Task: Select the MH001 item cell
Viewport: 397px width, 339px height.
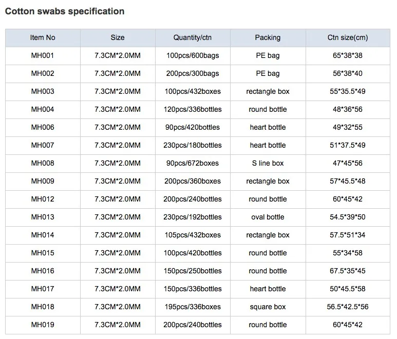Action: 43,55
